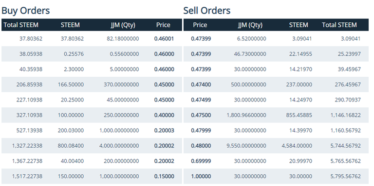
Task: Click the Sell Orders heading
Action: 207,11
